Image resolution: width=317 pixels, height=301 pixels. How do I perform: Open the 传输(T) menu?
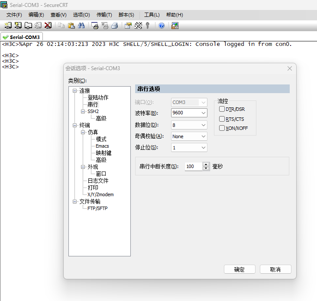pyautogui.click(x=104, y=15)
